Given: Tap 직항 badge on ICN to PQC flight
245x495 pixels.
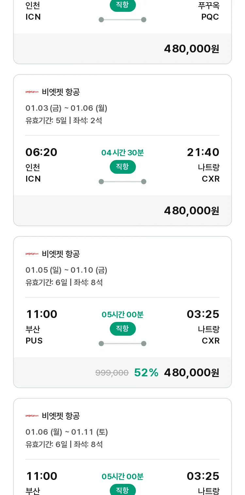Looking at the screenshot, I should (122, 5).
